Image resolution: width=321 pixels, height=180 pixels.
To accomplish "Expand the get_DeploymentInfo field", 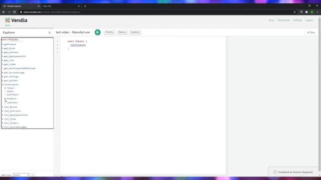I will [3, 56].
